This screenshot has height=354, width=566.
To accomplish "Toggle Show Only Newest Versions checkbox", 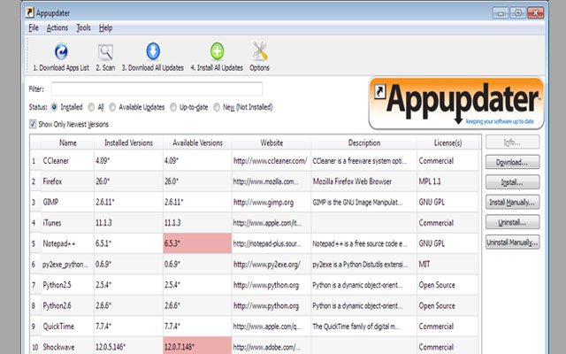I will tap(34, 123).
